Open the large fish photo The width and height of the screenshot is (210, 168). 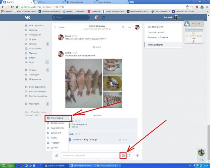pos(84,83)
